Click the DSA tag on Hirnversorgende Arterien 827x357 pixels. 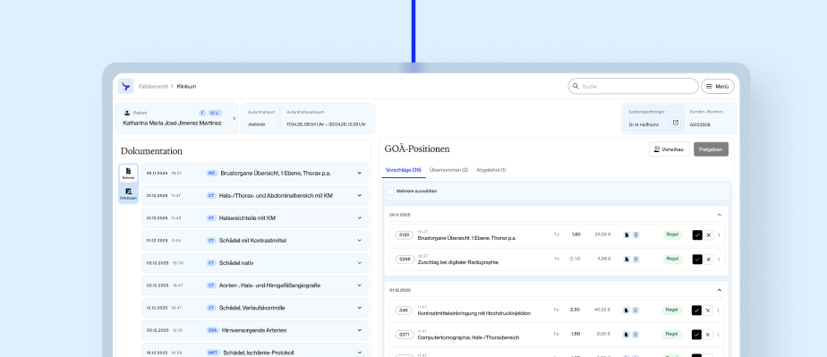[212, 330]
